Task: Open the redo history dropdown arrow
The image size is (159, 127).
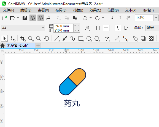Action: pyautogui.click(x=103, y=18)
